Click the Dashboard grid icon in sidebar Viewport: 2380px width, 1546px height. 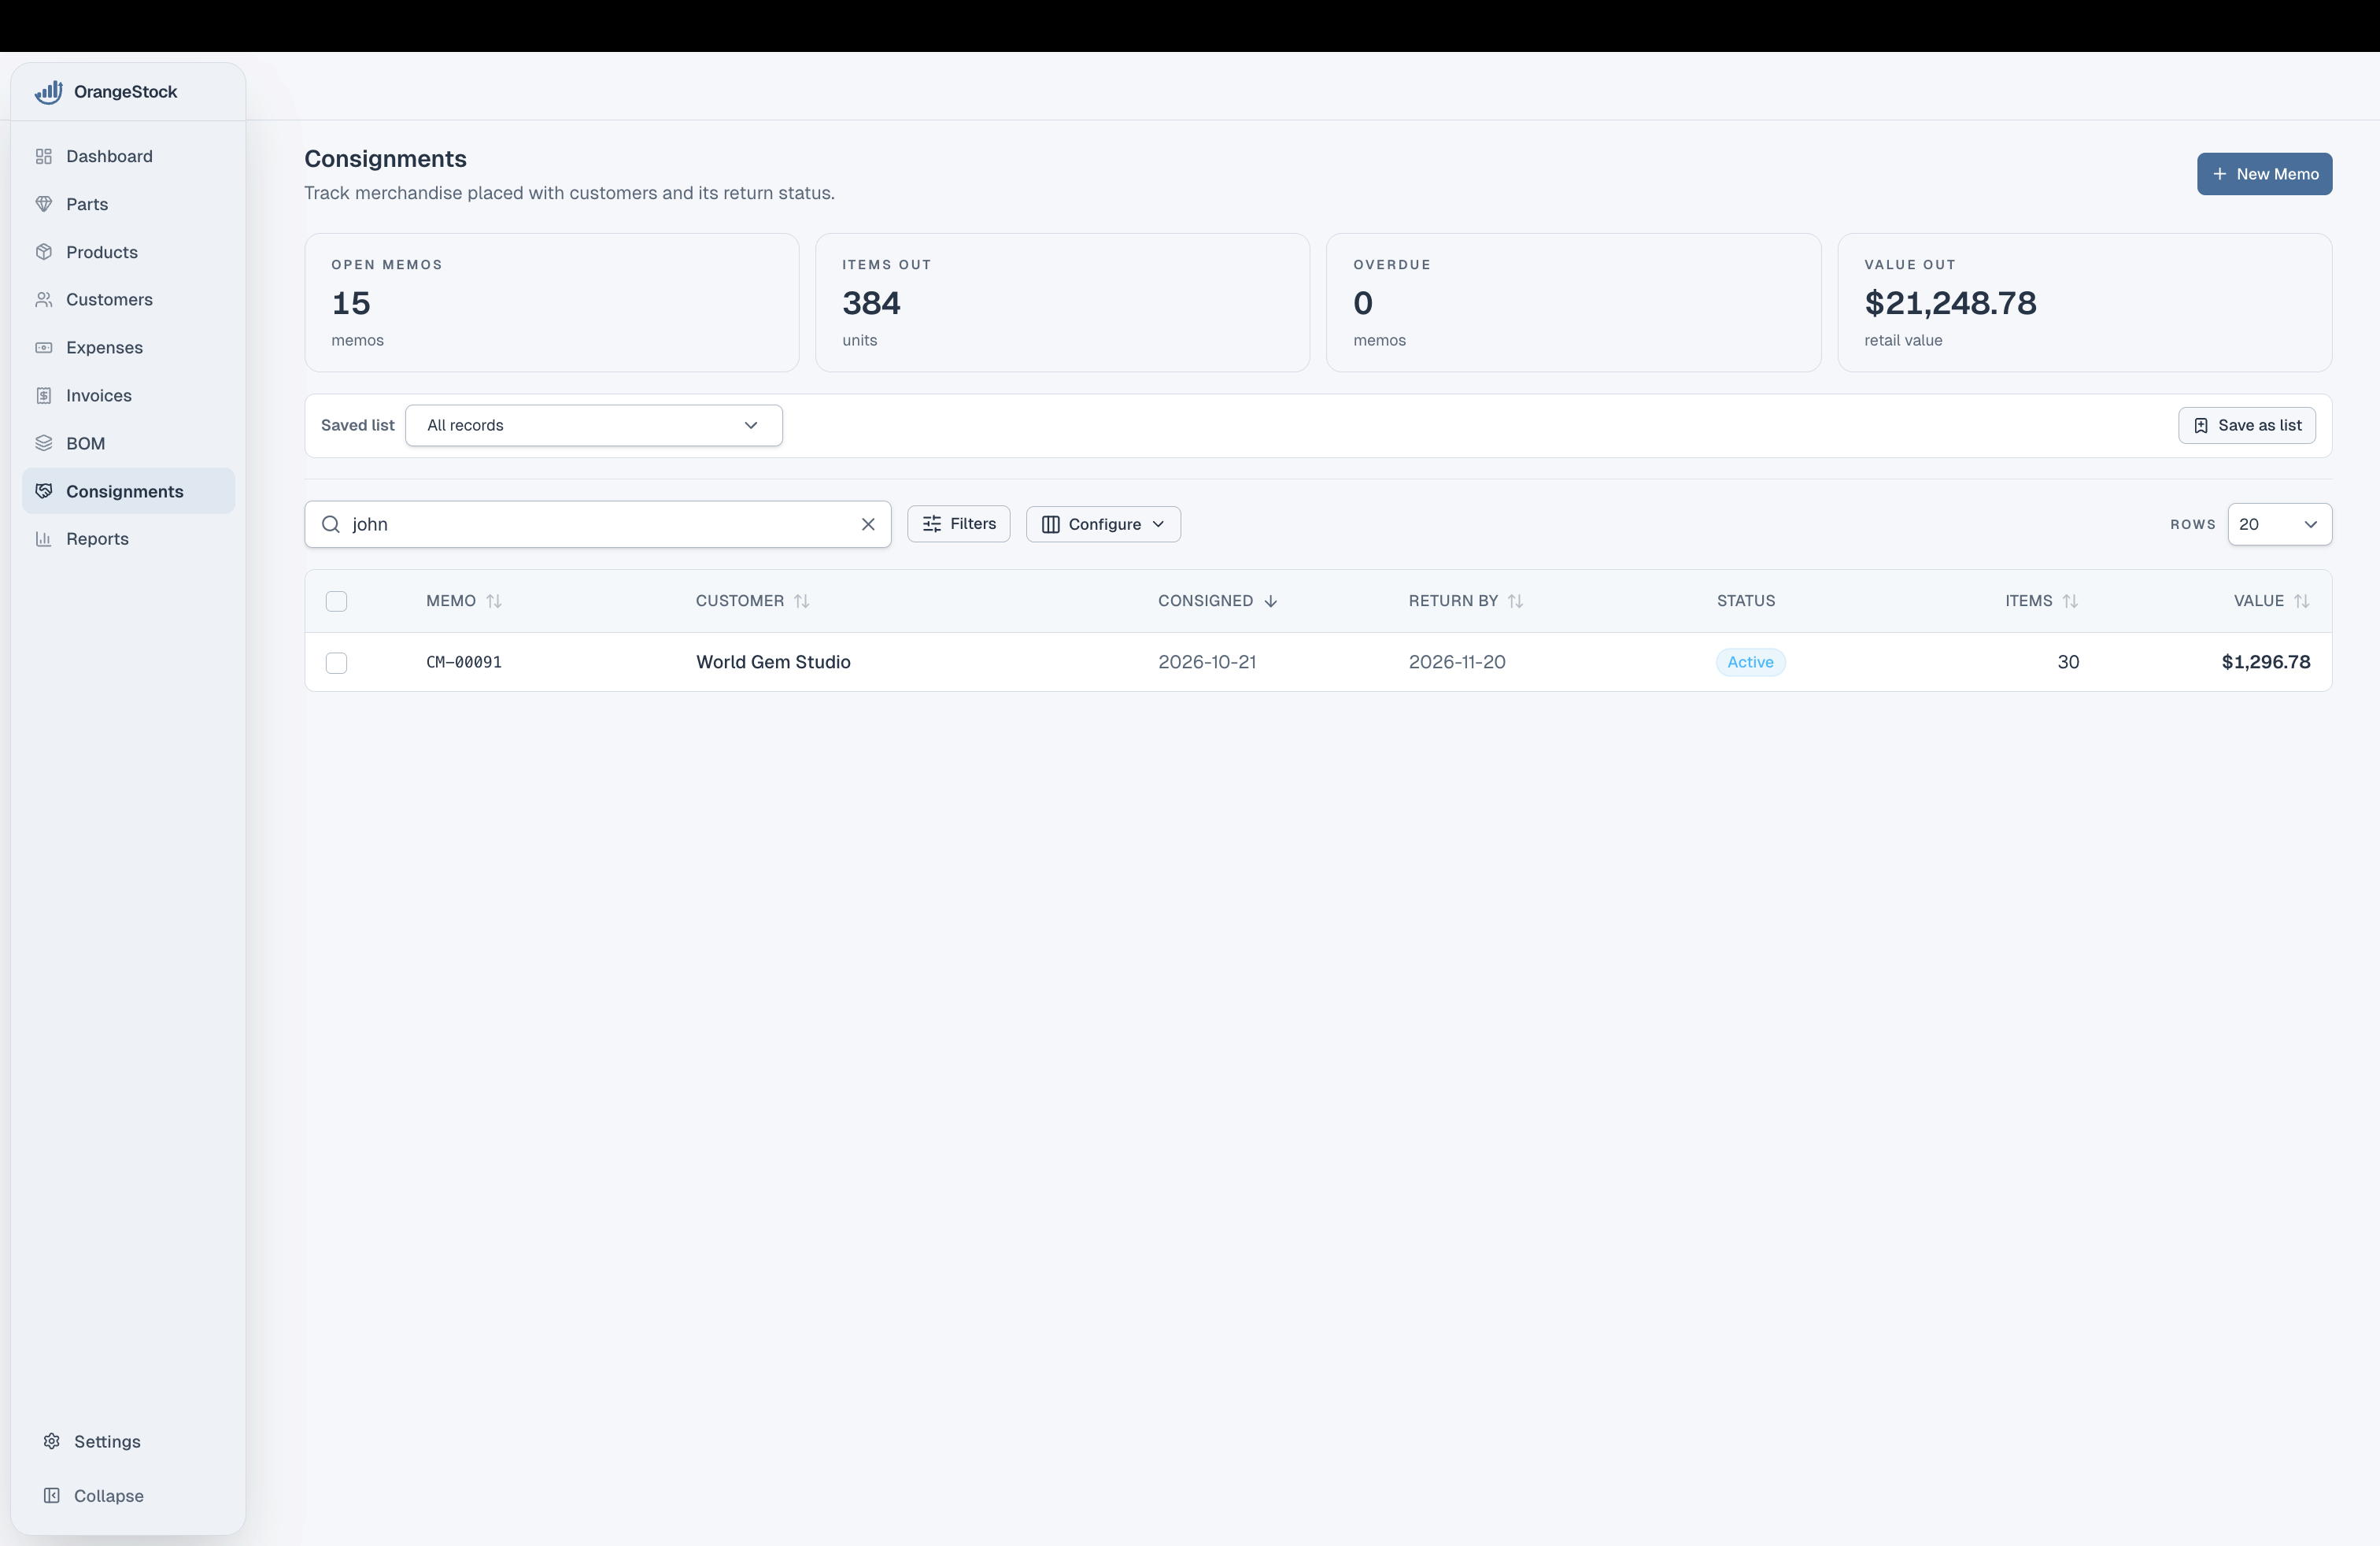pyautogui.click(x=44, y=156)
